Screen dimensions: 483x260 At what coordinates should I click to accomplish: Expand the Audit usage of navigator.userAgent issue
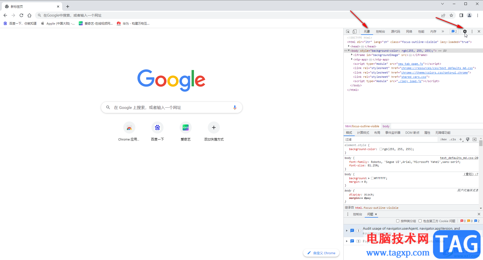[x=347, y=231]
